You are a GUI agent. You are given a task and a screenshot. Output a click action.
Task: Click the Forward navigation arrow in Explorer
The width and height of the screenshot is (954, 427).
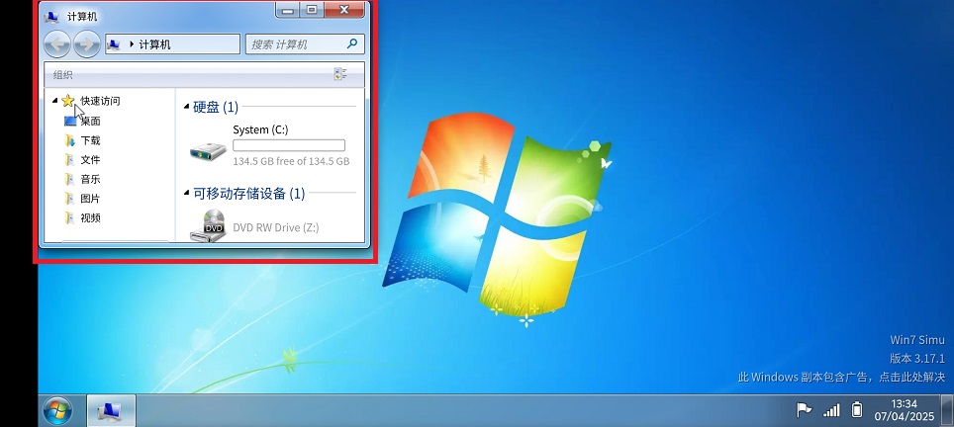pos(87,44)
